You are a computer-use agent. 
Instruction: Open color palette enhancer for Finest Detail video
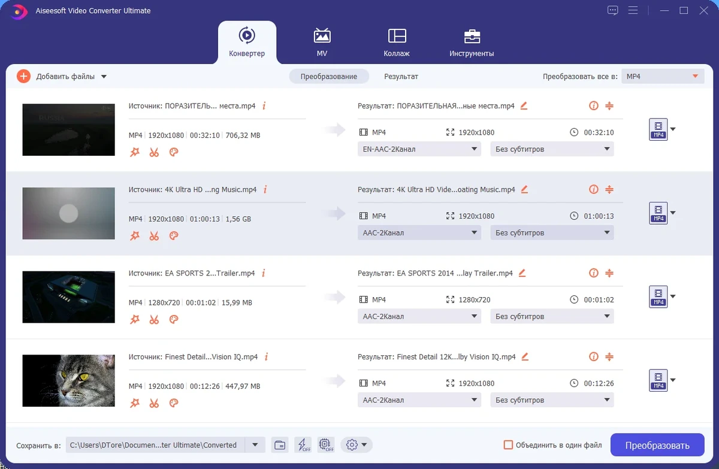coord(174,403)
